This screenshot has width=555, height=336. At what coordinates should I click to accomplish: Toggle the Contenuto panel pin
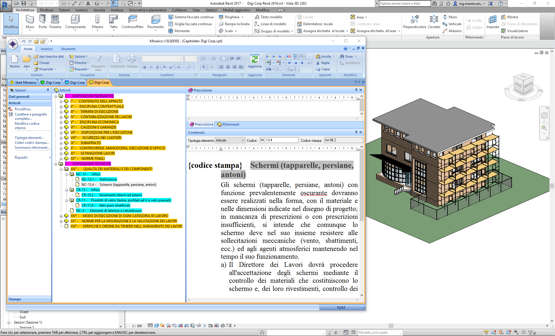pyautogui.click(x=356, y=132)
